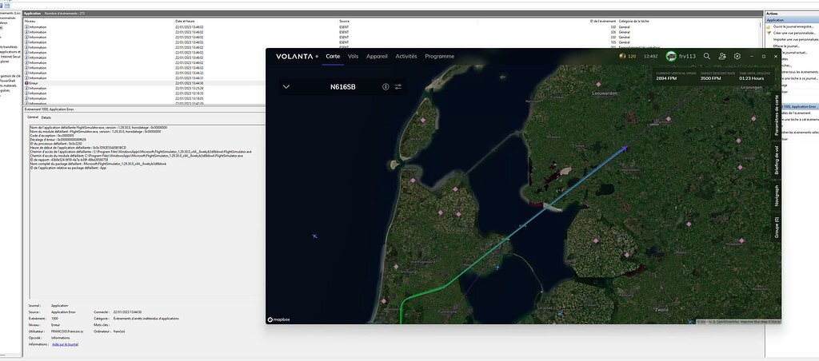This screenshot has height=361, width=819.
Task: Collapse the N616SB flight panel chevron
Action: point(286,86)
